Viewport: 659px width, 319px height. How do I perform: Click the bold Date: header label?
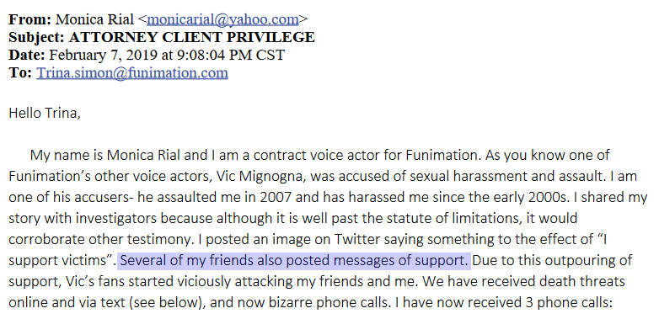tap(26, 56)
